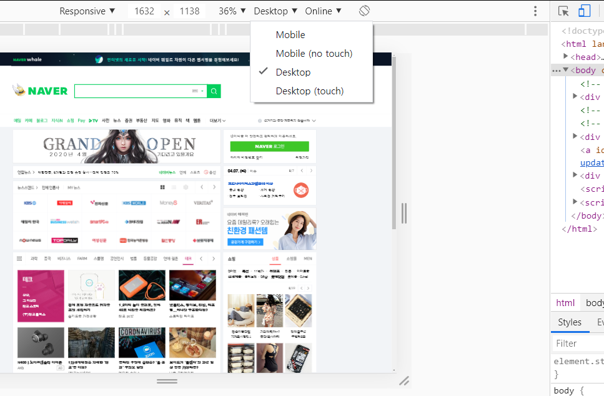Click the hamburger menu icon in topic bar

click(19, 259)
